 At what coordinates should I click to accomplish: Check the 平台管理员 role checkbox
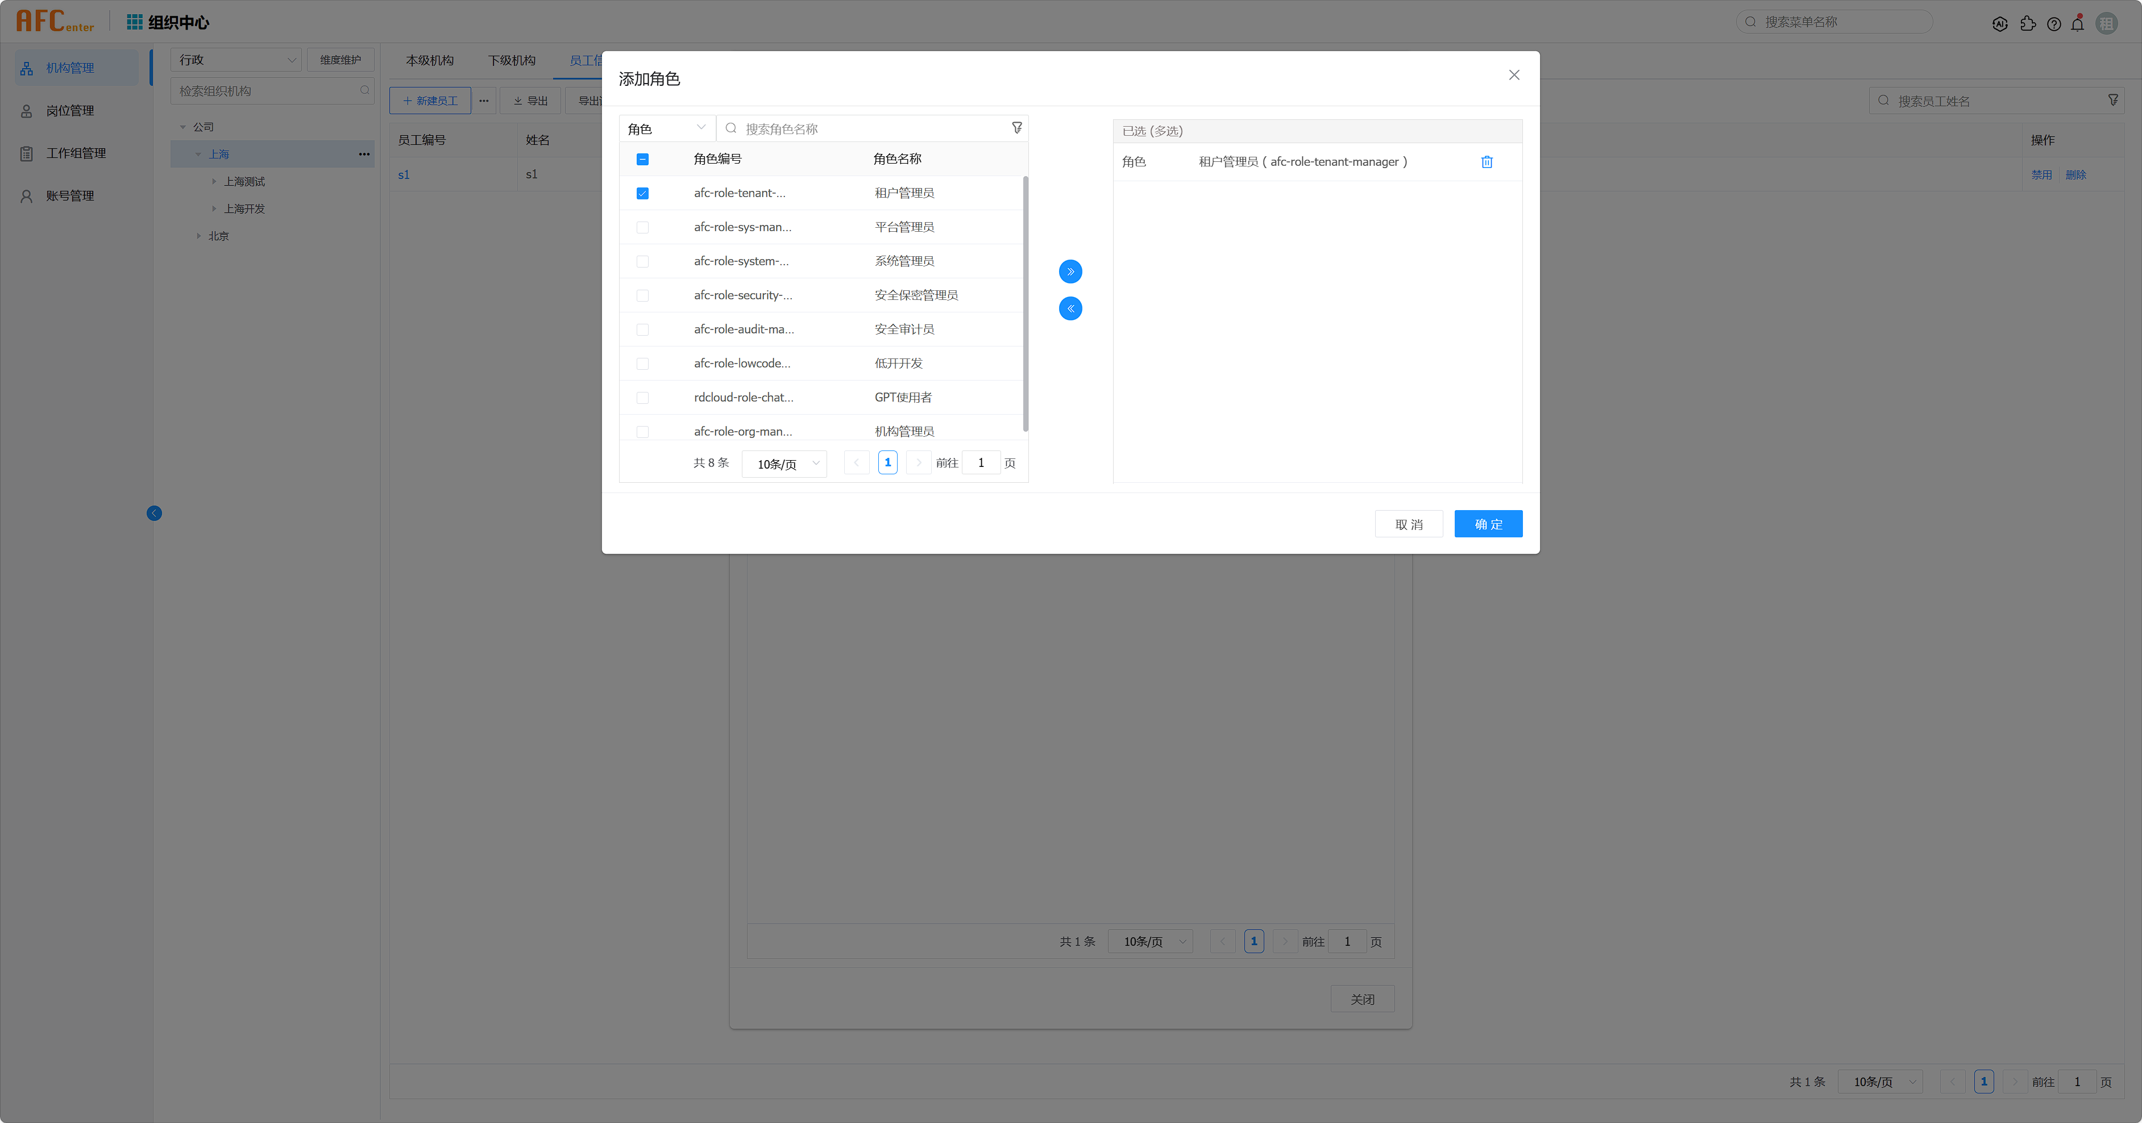[x=642, y=228]
